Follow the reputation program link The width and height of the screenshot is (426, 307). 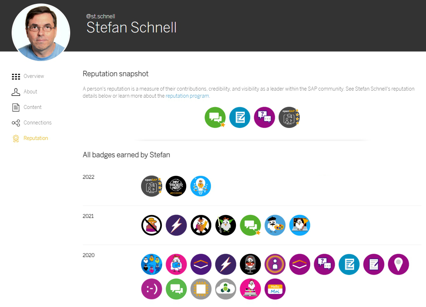coord(187,96)
